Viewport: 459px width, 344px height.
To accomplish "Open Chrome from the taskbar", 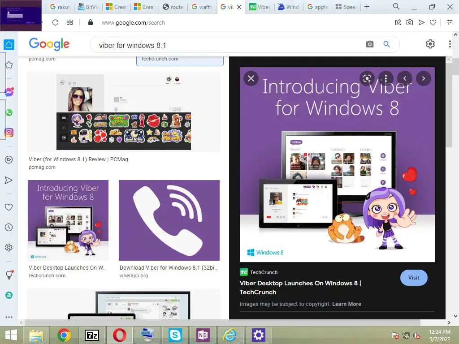I will [x=64, y=335].
